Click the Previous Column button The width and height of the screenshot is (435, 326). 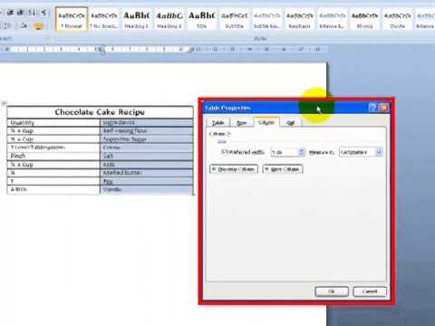pyautogui.click(x=234, y=169)
